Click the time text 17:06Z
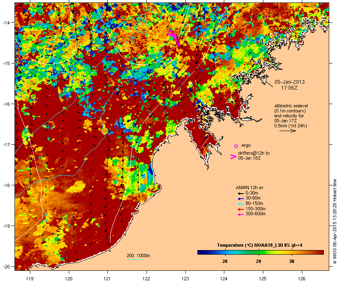340x282 pixels. tap(289, 88)
